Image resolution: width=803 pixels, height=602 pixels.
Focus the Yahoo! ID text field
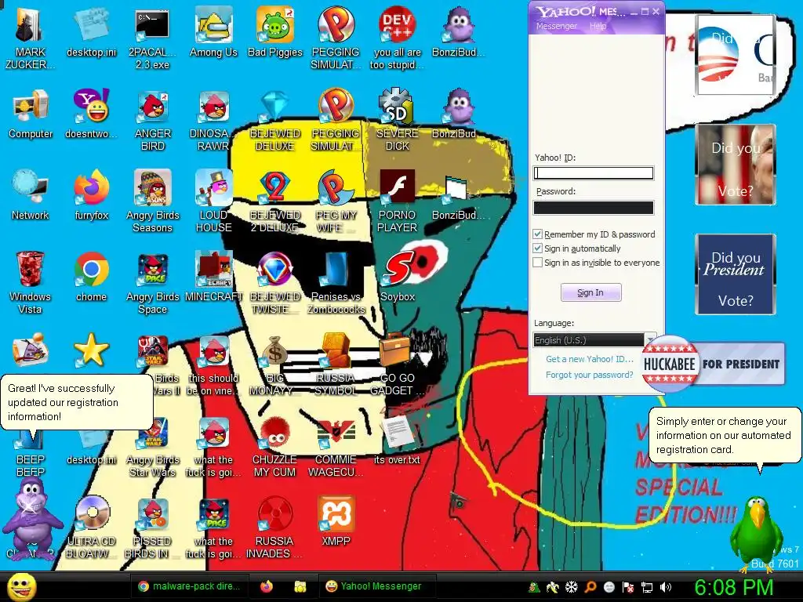(x=594, y=173)
